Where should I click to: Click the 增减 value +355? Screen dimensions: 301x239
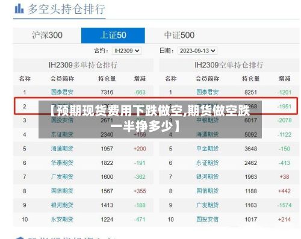coord(140,191)
